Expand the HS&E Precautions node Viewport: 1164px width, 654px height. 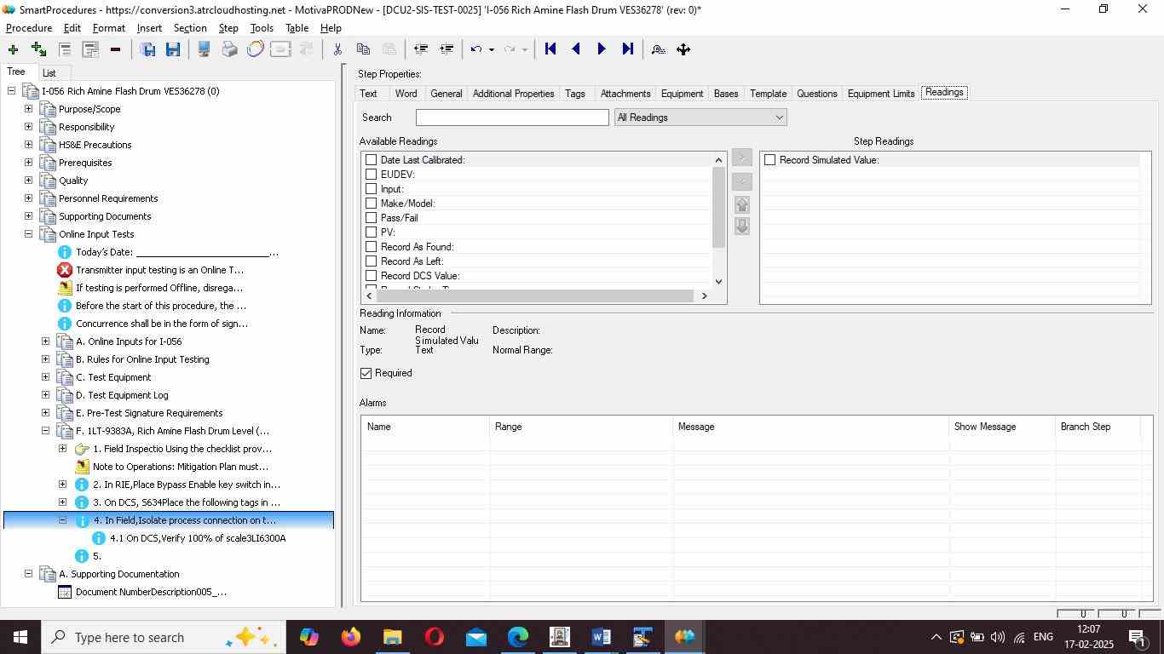point(28,145)
